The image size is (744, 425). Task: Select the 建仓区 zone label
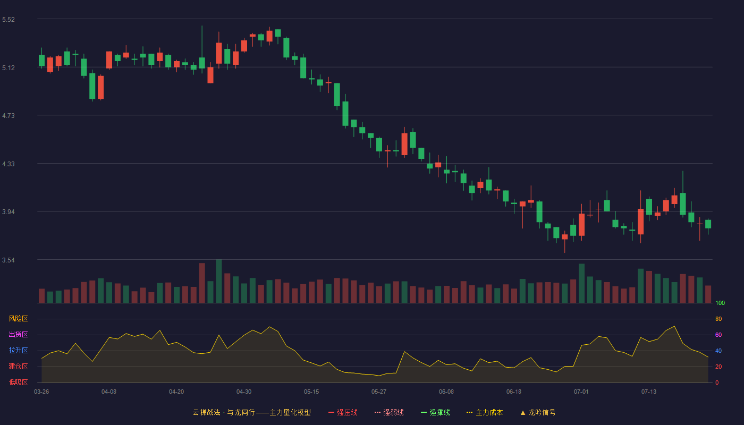tap(18, 367)
